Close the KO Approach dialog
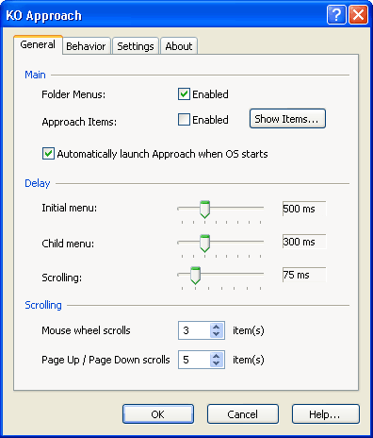 (x=358, y=14)
